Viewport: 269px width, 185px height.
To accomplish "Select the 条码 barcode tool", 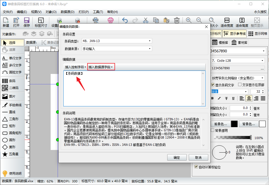I will (x=12, y=81).
